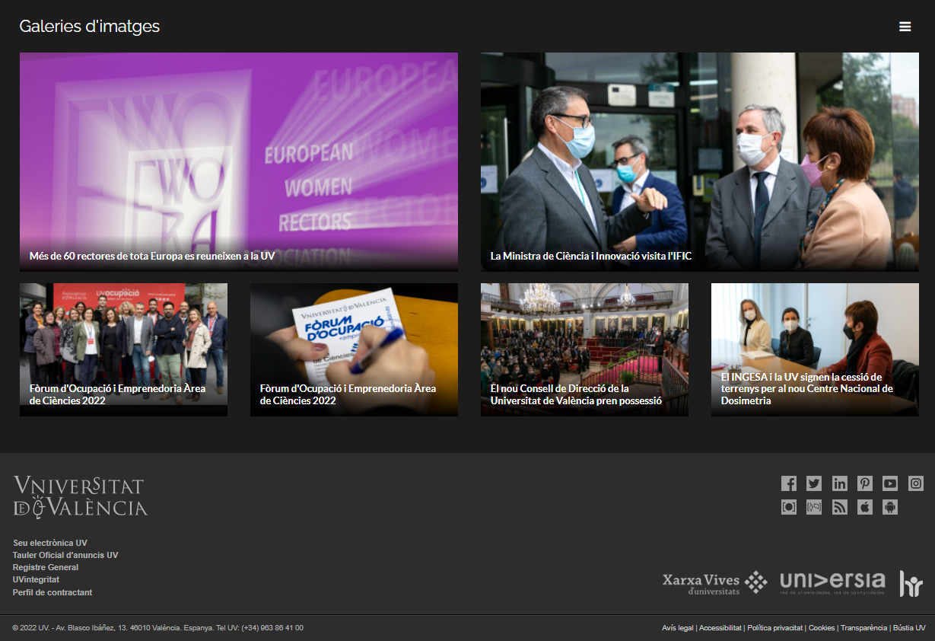Open the INGESA i la UV gallery

pos(815,350)
